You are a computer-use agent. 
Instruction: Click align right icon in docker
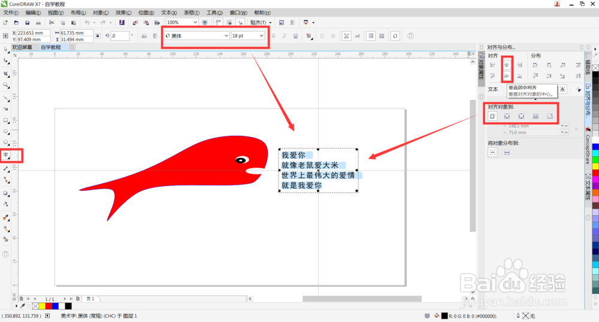[x=520, y=65]
